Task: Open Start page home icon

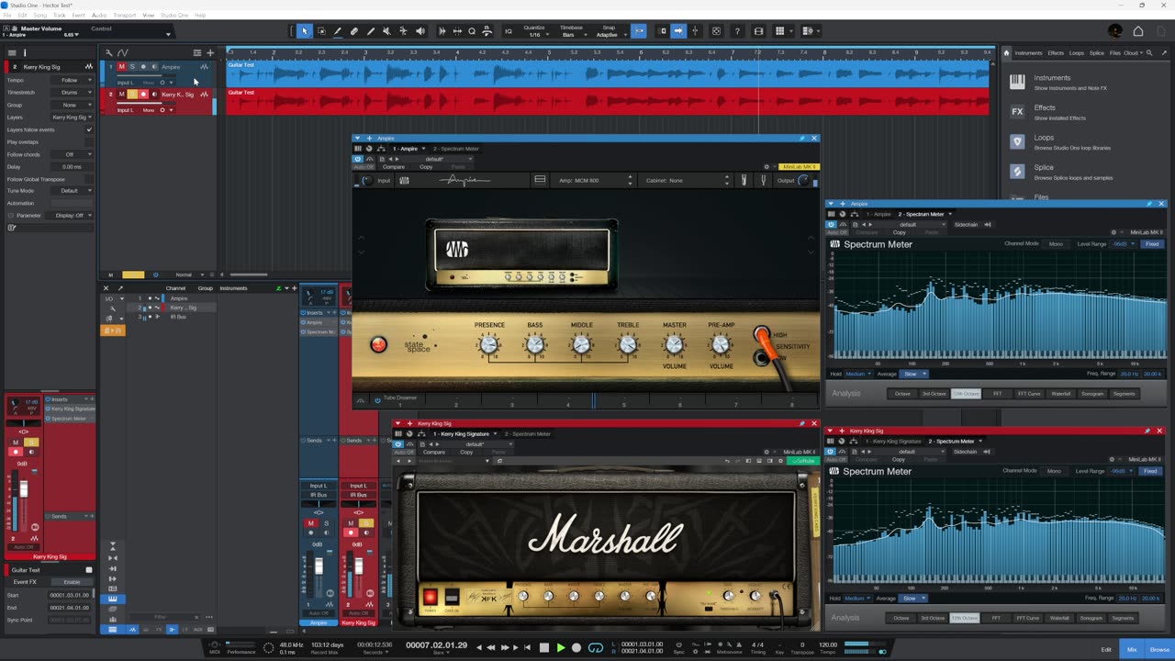Action: (1138, 31)
